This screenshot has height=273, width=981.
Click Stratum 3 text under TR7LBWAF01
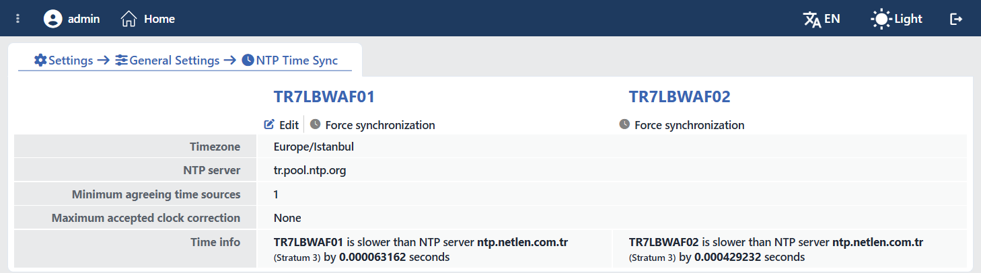(x=297, y=258)
